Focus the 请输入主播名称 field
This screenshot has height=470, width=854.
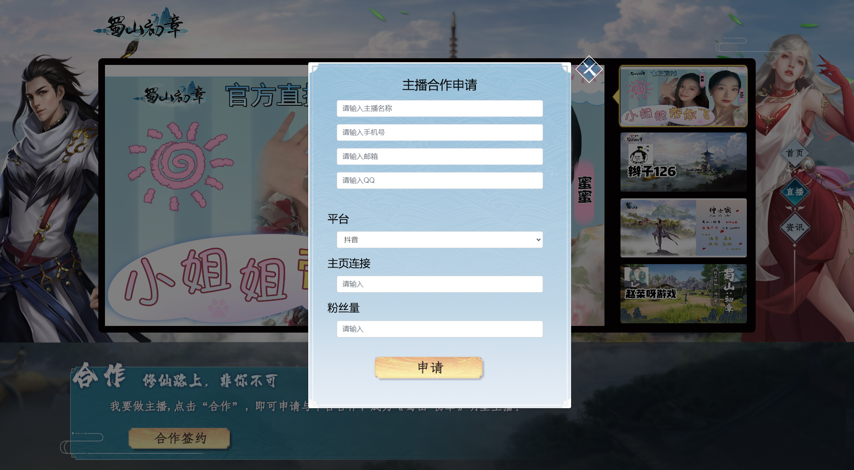(440, 108)
